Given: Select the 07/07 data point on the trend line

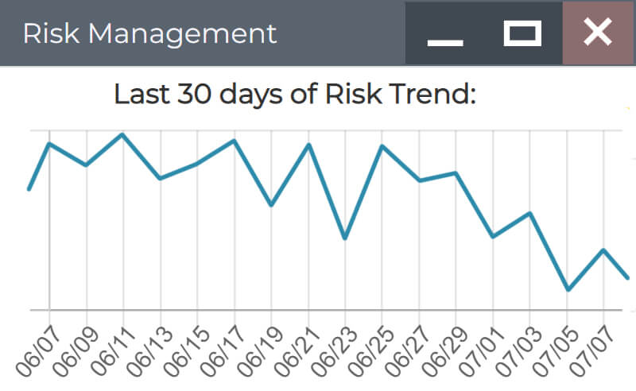Looking at the screenshot, I should point(604,250).
